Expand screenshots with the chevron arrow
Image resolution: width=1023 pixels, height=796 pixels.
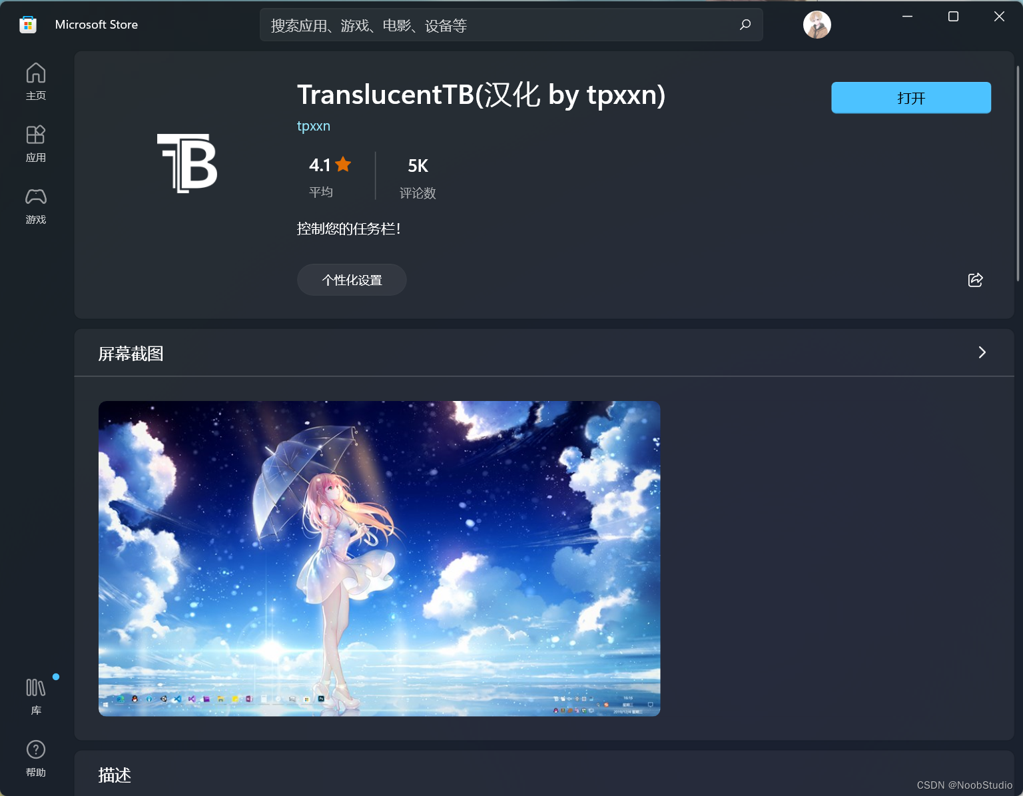coord(982,352)
